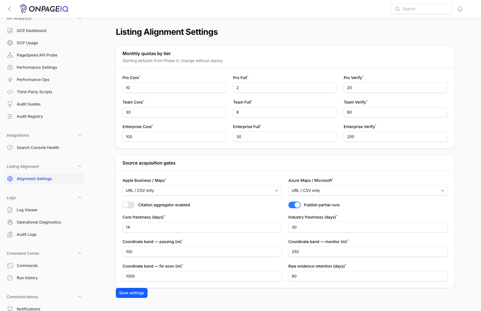Click the back arrow icon
Viewport: 481px width, 311px height.
[x=9, y=9]
